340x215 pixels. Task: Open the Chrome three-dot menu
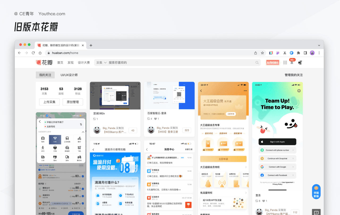[x=319, y=53]
